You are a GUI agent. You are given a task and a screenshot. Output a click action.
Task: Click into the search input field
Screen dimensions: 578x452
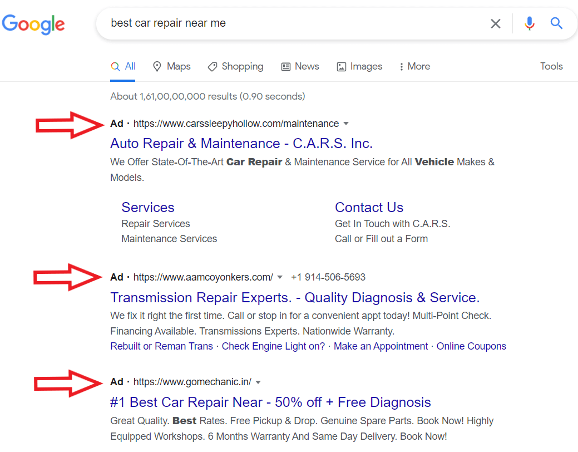[289, 23]
